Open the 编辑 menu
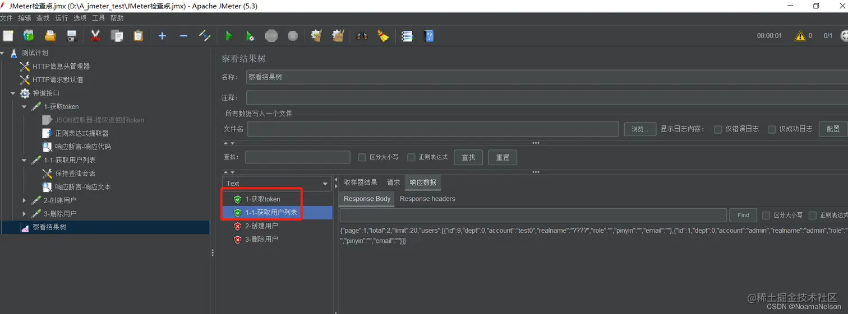 pos(25,18)
